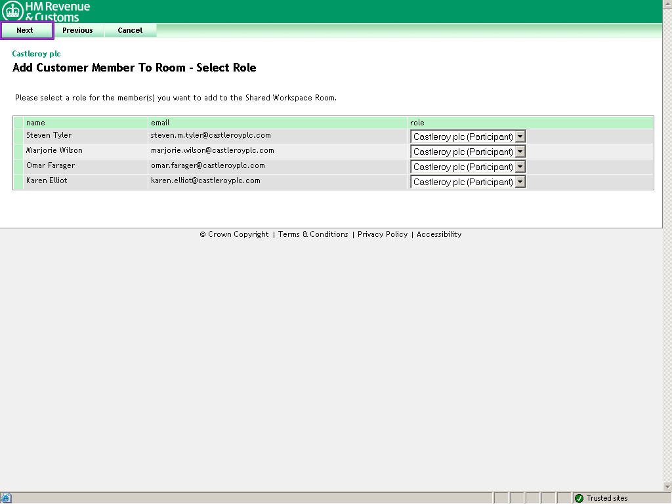The height and width of the screenshot is (504, 672).
Task: Cancel adding customer members
Action: [x=130, y=30]
